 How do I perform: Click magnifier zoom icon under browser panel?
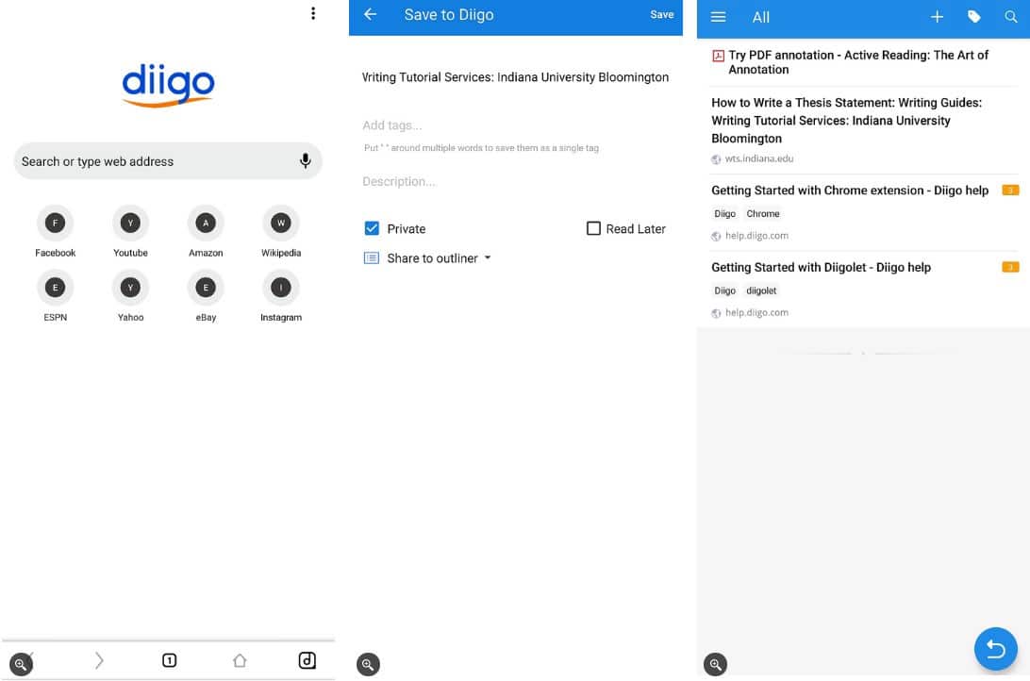click(x=21, y=664)
